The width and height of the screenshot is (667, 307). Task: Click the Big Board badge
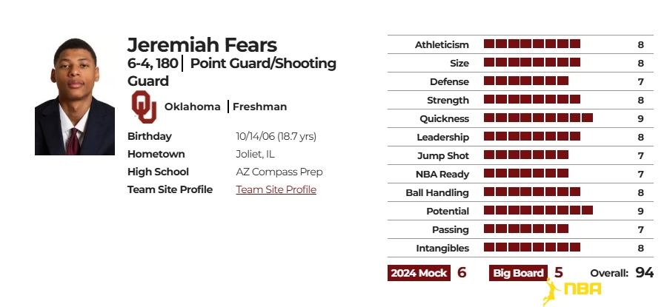518,273
